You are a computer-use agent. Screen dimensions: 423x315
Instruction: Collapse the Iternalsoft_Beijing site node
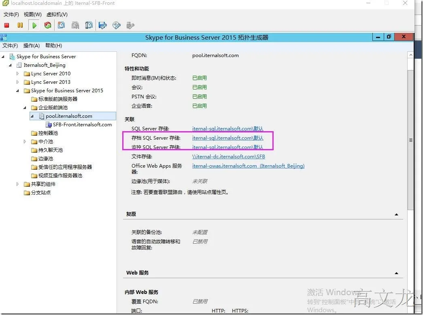pyautogui.click(x=10, y=65)
